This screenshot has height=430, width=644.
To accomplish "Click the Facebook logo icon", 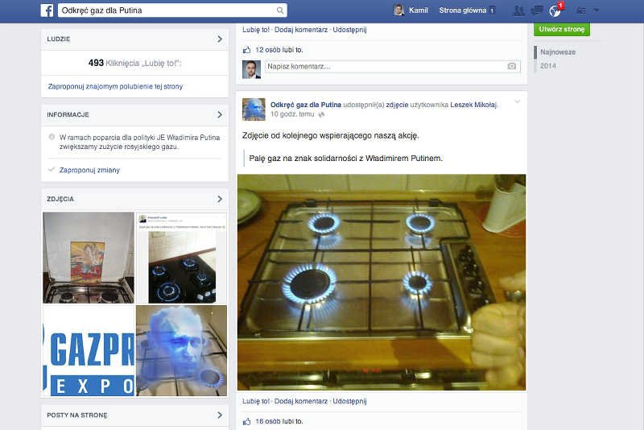I will coord(47,10).
